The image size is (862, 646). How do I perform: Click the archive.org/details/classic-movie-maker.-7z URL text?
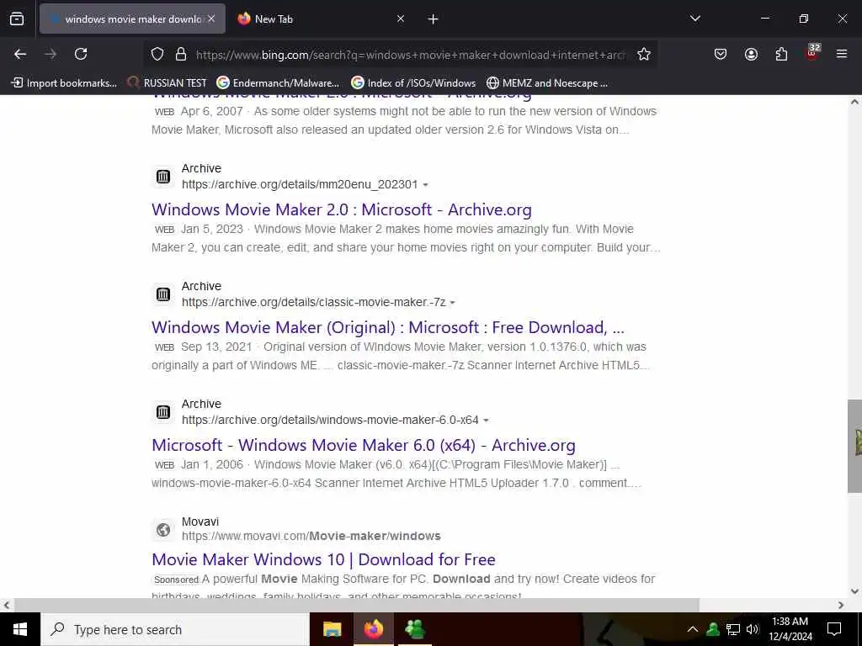point(313,302)
